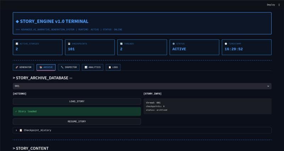Image resolution: width=284 pixels, height=151 pixels.
Task: Click the ACTIVE_STORIES chart icon
Action: point(17,43)
